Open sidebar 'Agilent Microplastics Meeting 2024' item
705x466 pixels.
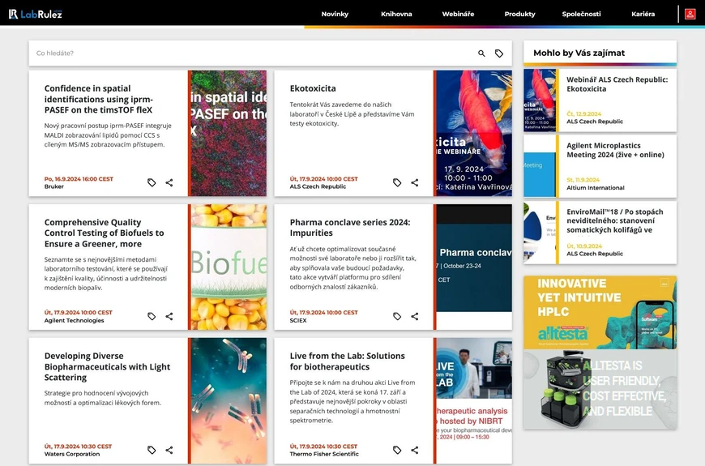[615, 150]
